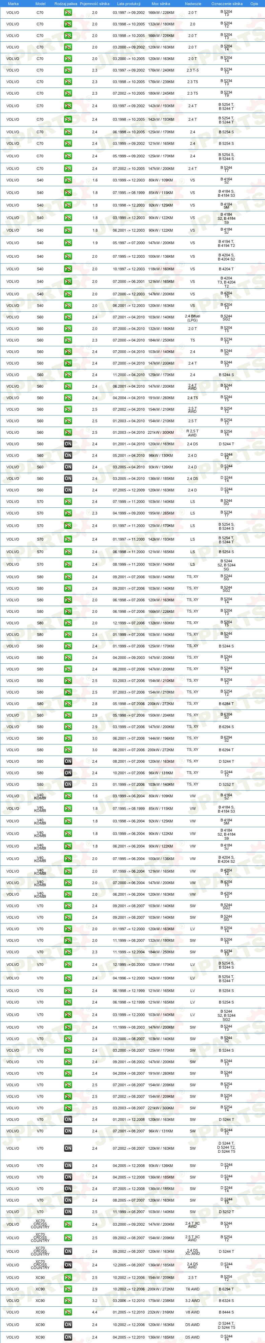
Task: Click diesel ON icon in XC70 Cross Country 136kW/185KM row
Action: click(x=68, y=1265)
